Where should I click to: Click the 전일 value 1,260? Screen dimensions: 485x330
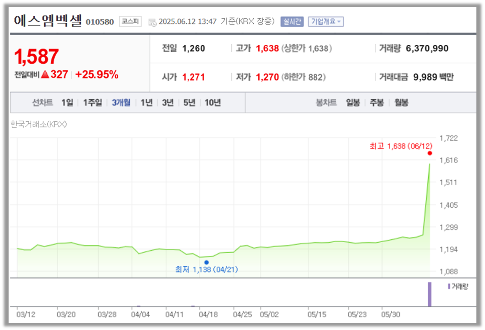click(194, 48)
